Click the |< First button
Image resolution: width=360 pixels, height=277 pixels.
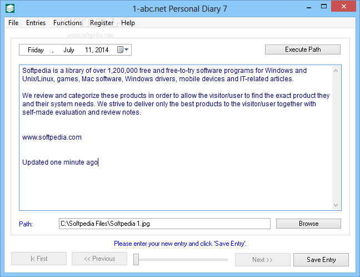click(x=39, y=259)
